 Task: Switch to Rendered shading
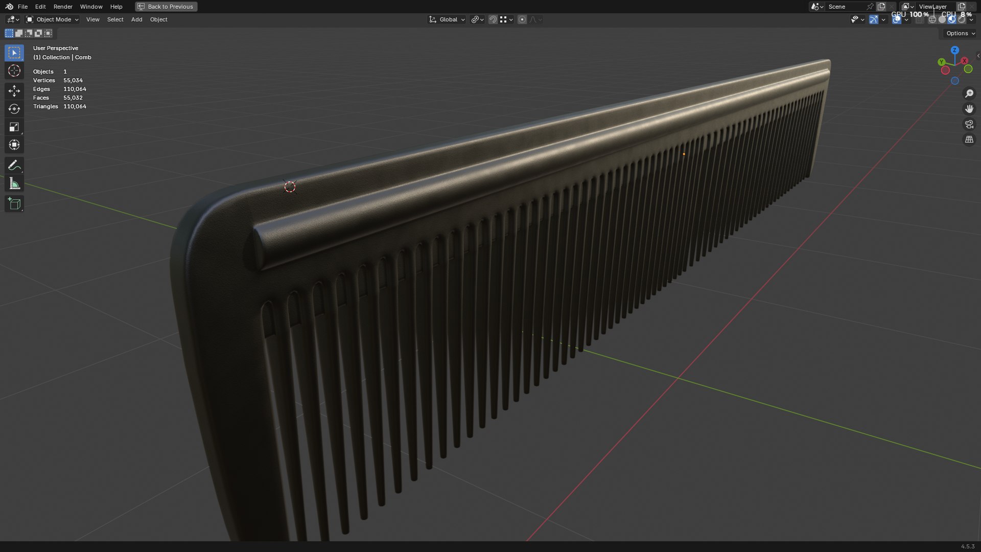tap(962, 19)
